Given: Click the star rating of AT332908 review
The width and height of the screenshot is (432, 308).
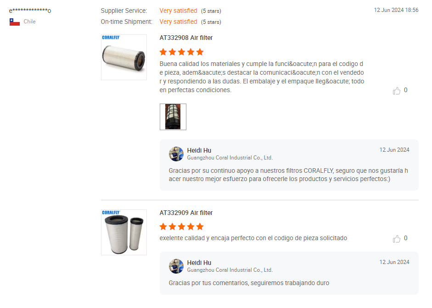Looking at the screenshot, I should point(181,52).
